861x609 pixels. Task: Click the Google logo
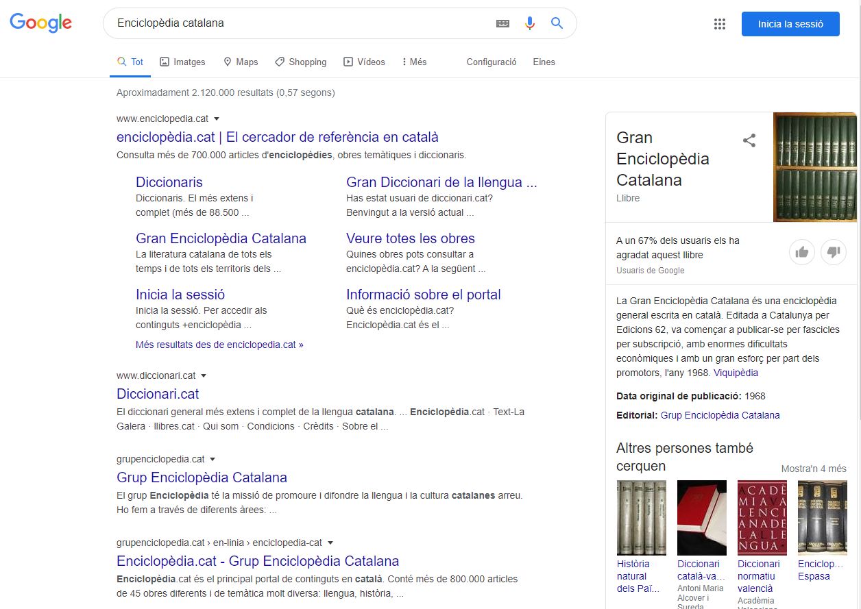pyautogui.click(x=40, y=23)
